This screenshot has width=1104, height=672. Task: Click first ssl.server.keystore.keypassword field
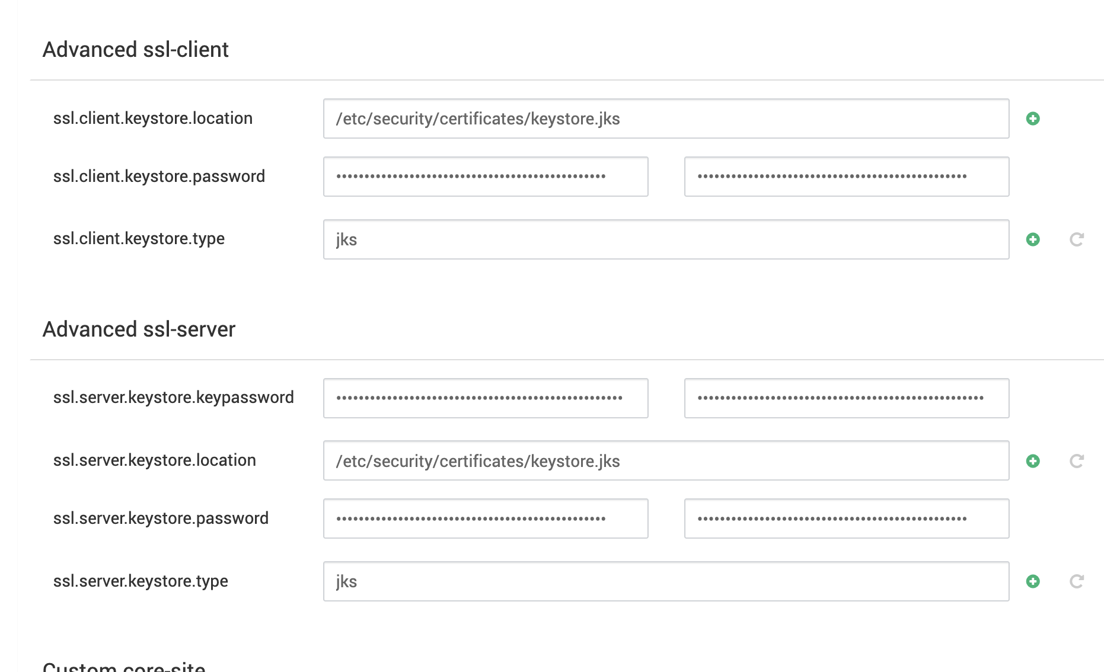click(486, 398)
